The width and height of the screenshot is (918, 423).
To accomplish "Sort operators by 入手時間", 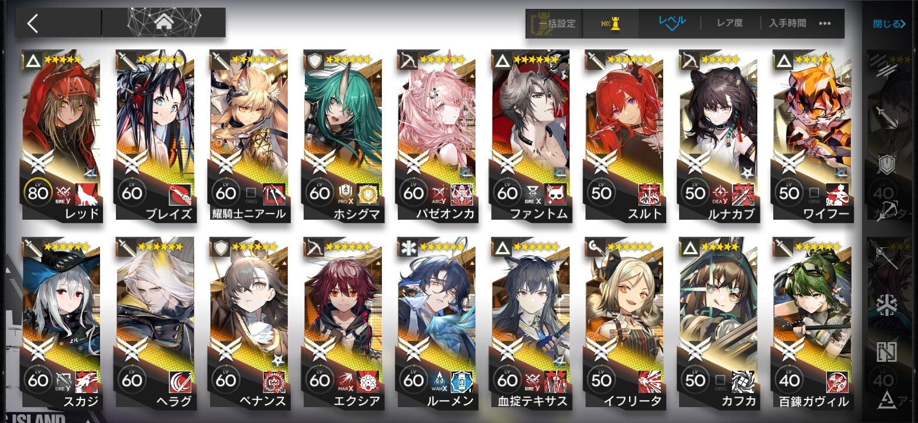I will point(787,23).
